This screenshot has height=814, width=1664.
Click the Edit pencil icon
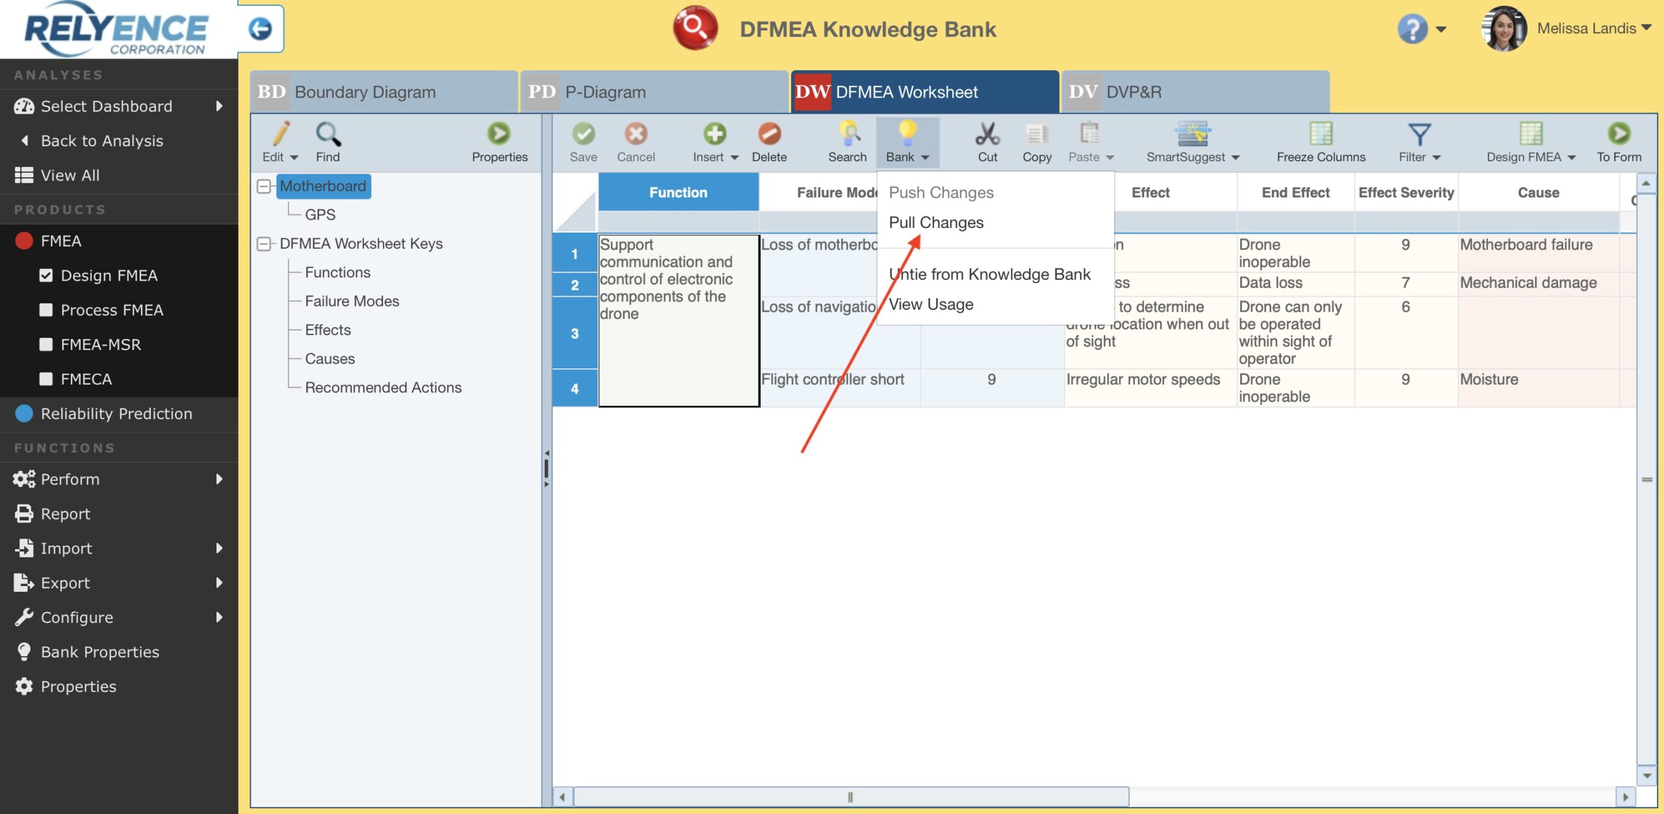[x=281, y=133]
